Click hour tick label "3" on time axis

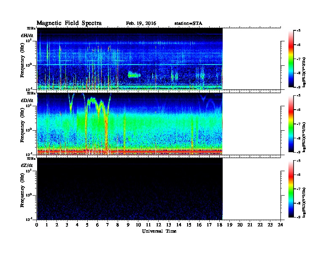[67, 225]
